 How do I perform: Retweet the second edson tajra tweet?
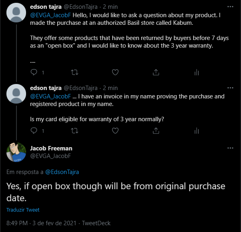point(75,130)
